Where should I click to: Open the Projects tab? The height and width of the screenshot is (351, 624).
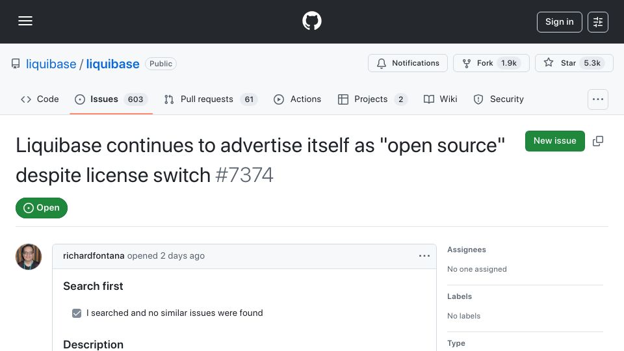[372, 99]
